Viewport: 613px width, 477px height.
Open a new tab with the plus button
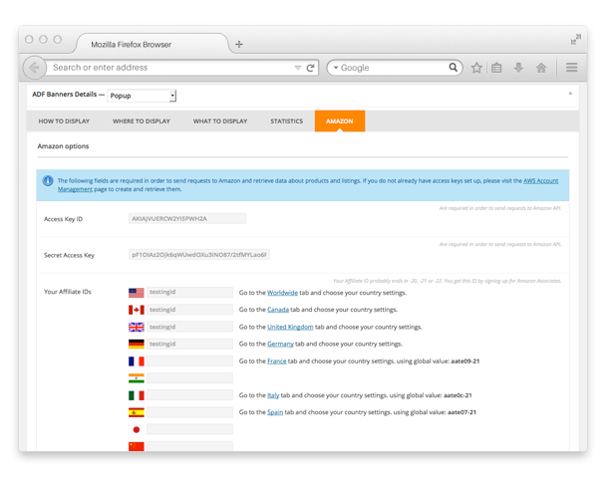[x=239, y=44]
